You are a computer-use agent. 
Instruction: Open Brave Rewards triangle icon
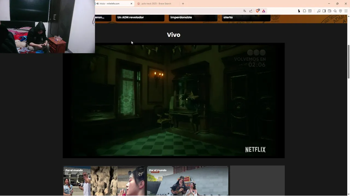click(264, 11)
